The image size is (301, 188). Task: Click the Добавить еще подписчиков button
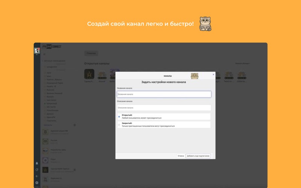[x=198, y=156]
